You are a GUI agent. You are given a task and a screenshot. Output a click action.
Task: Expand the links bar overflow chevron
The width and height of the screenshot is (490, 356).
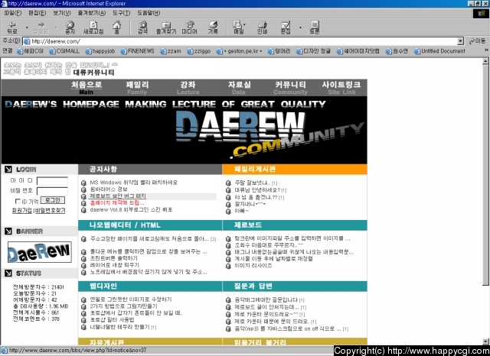[x=486, y=50]
